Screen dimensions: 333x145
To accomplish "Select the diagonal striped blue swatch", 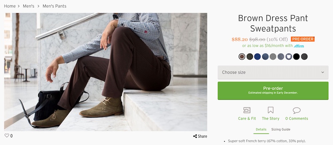I will click(281, 57).
